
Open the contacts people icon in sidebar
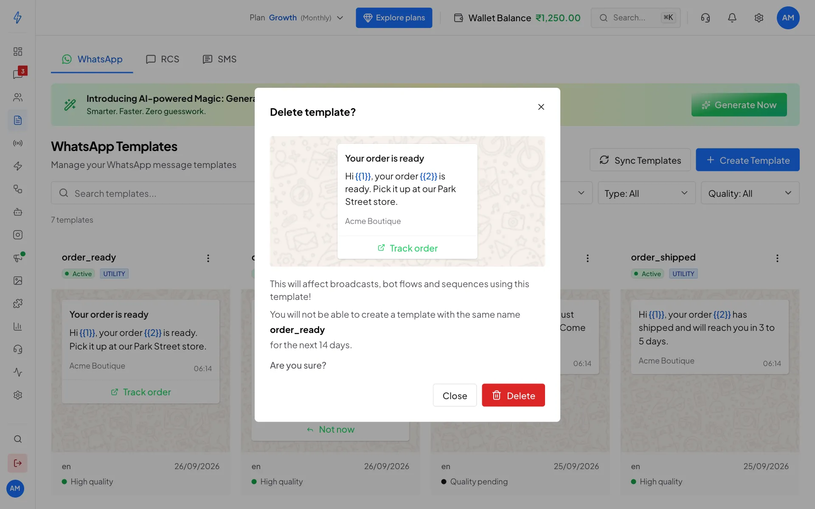(x=17, y=97)
